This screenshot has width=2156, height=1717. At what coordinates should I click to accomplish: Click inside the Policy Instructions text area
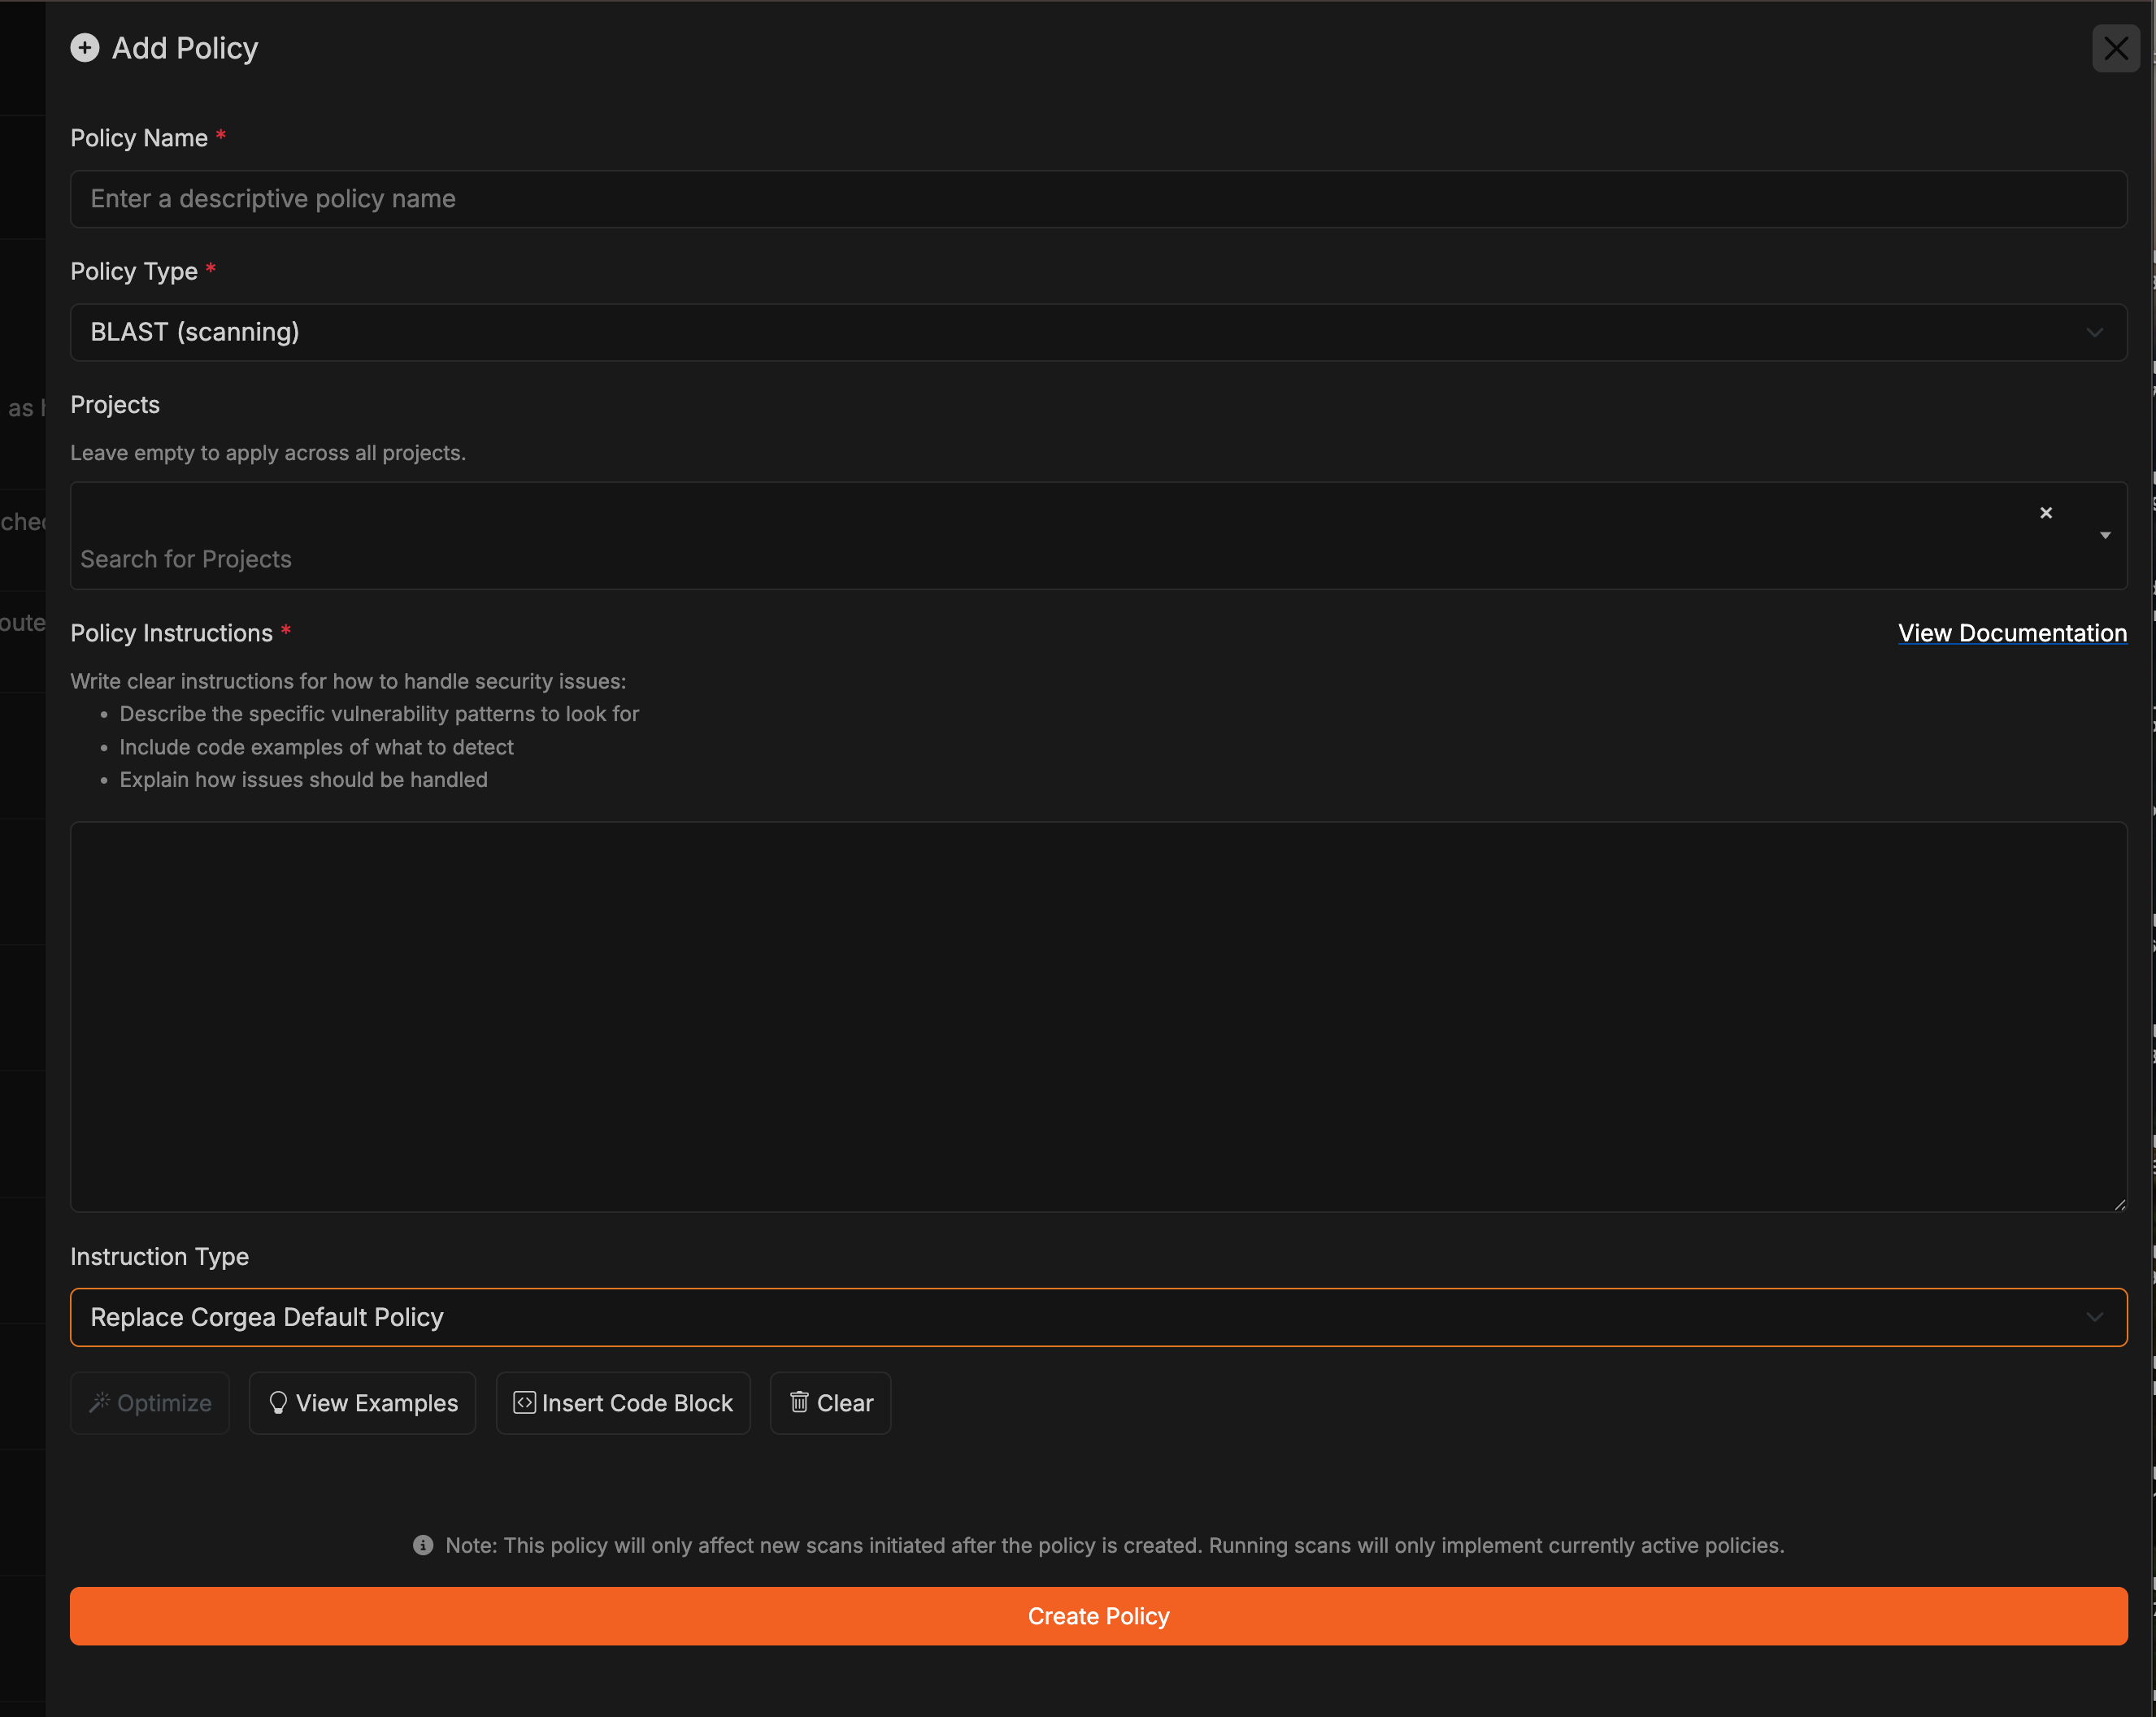tap(1097, 1016)
